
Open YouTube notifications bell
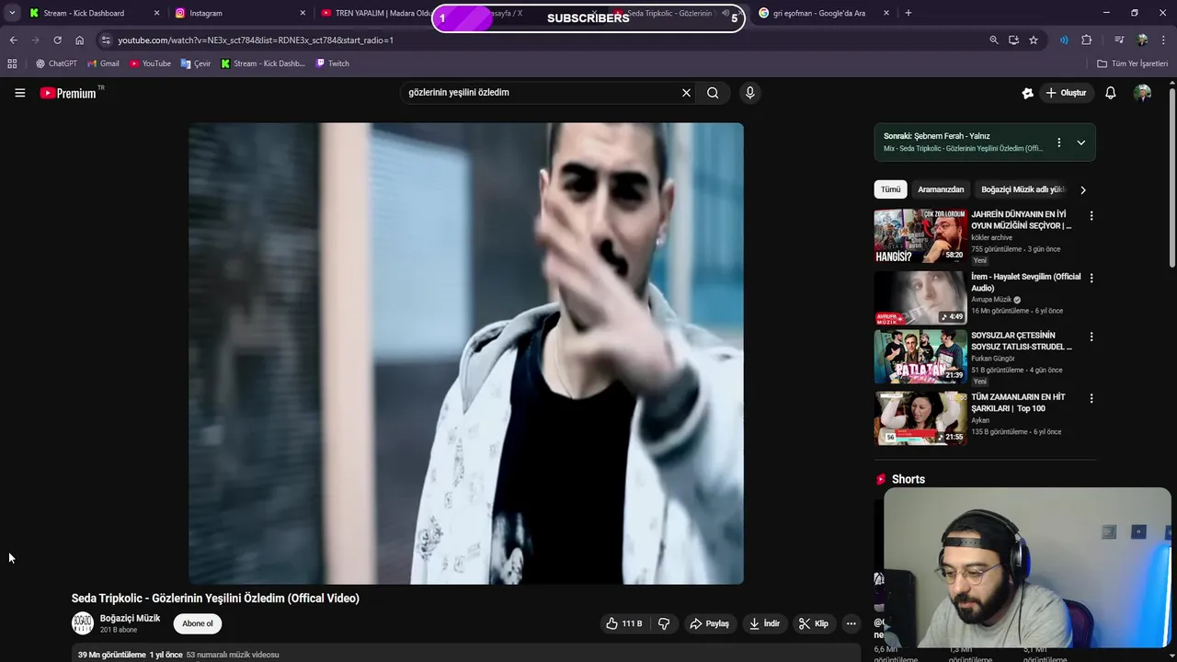click(1111, 93)
